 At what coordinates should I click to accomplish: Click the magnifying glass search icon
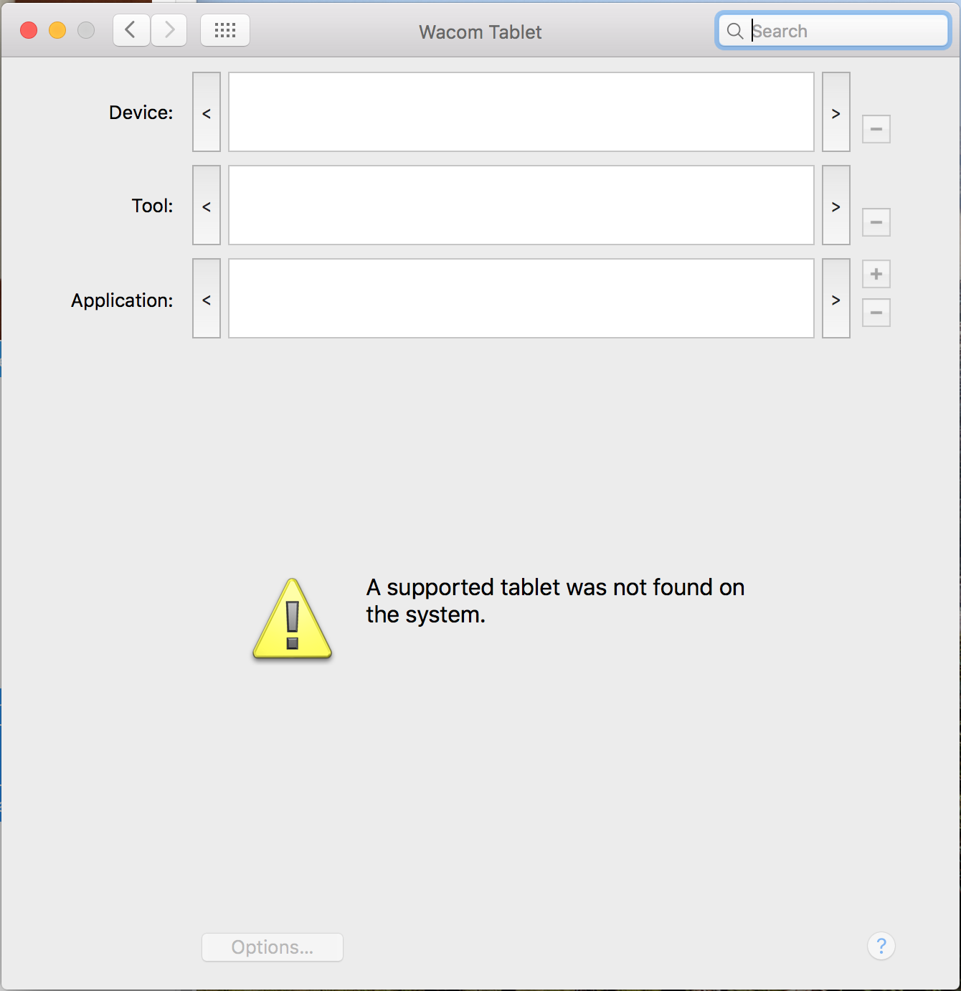tap(734, 31)
